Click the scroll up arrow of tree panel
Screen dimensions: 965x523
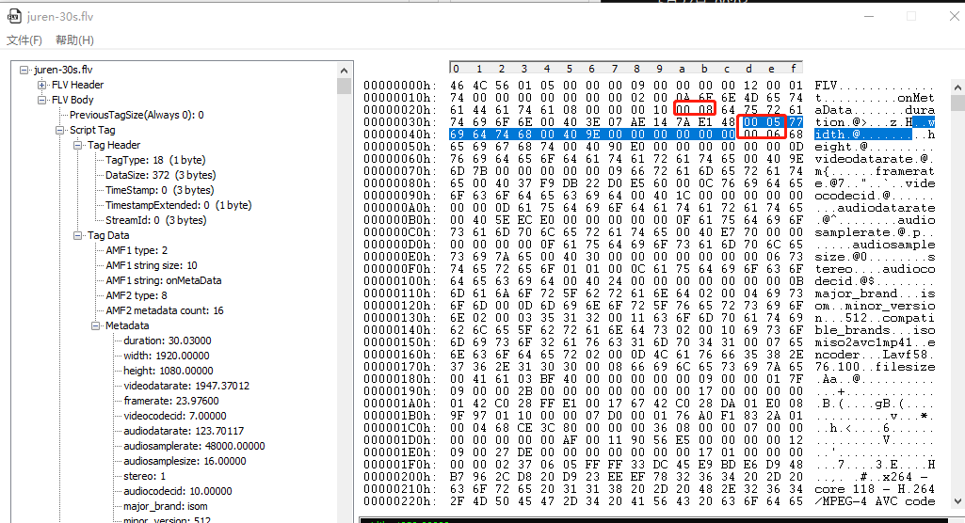346,70
